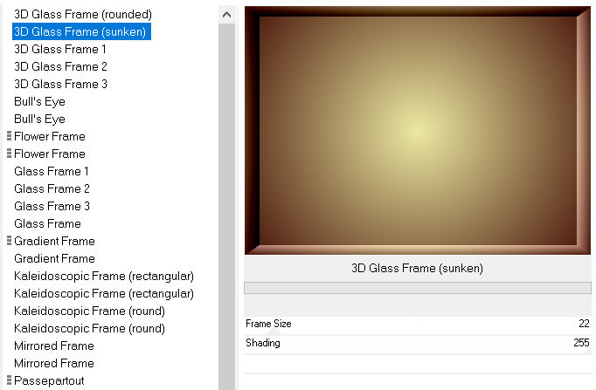The width and height of the screenshot is (596, 390).
Task: Select the Glass Frame 1 filter
Action: point(52,172)
